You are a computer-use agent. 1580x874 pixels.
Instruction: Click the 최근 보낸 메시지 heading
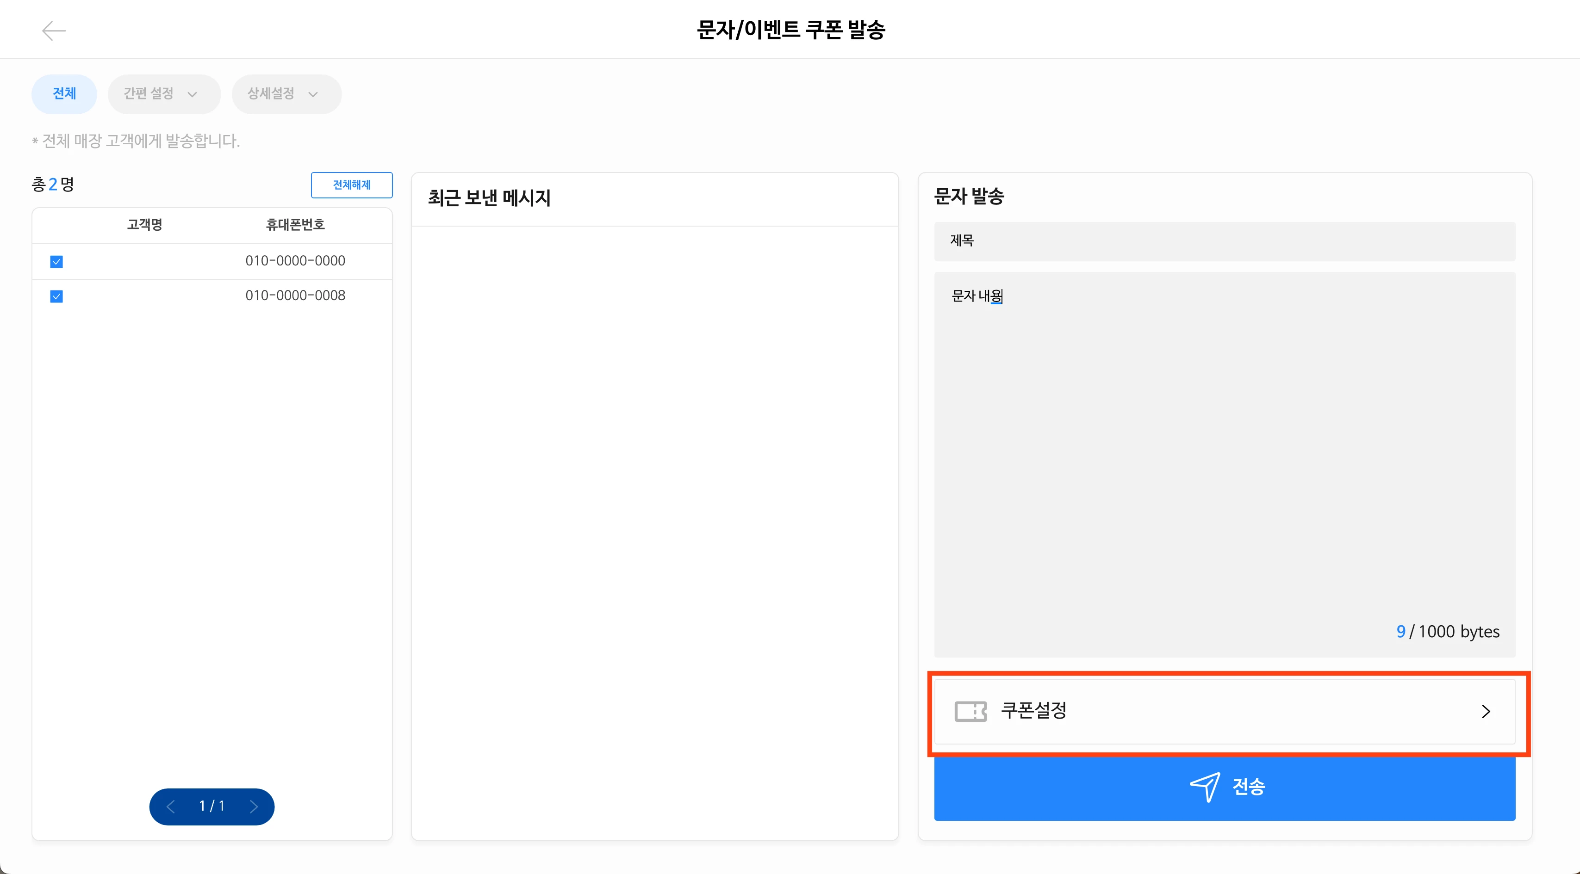tap(489, 198)
